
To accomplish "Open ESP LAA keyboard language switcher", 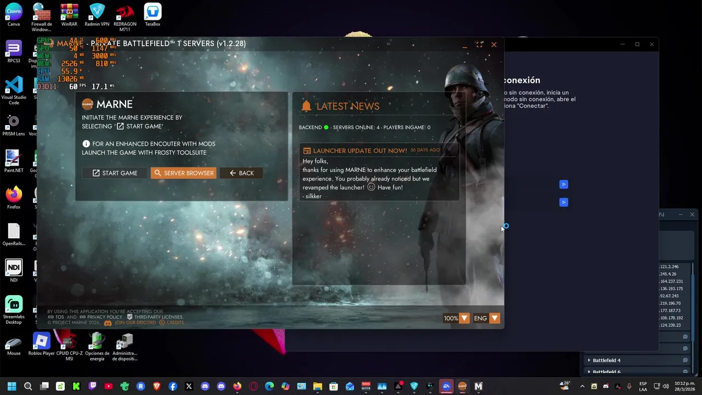I will click(643, 386).
